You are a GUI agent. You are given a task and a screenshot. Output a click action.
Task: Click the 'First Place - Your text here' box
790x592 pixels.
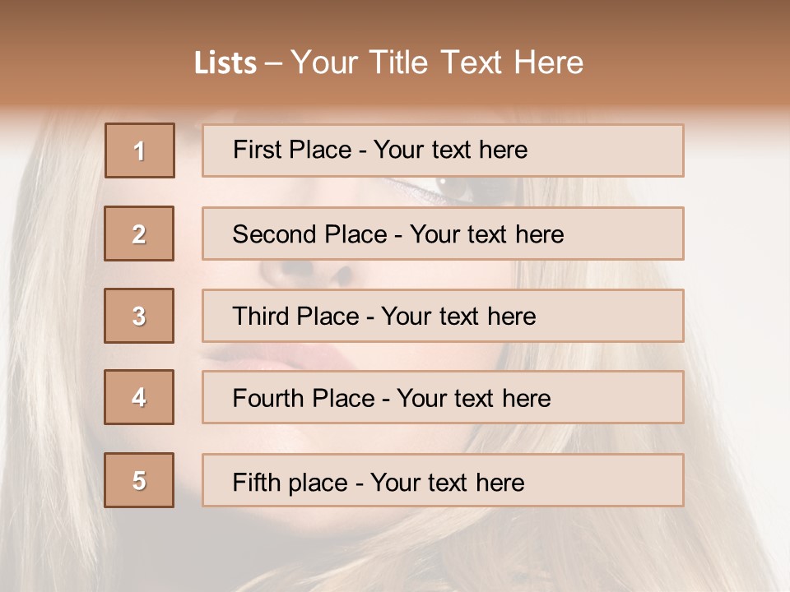443,150
